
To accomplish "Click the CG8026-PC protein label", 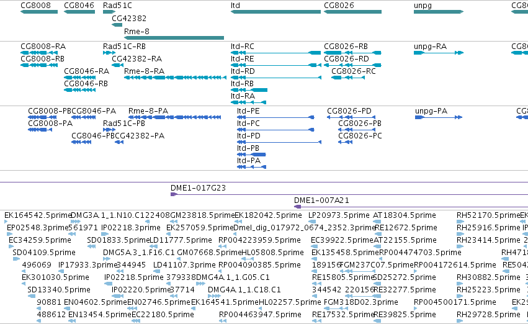I will [x=360, y=136].
